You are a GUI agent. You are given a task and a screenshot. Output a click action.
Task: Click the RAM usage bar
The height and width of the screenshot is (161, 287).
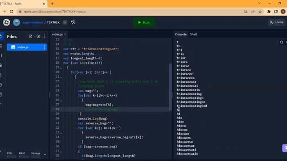(x=24, y=157)
